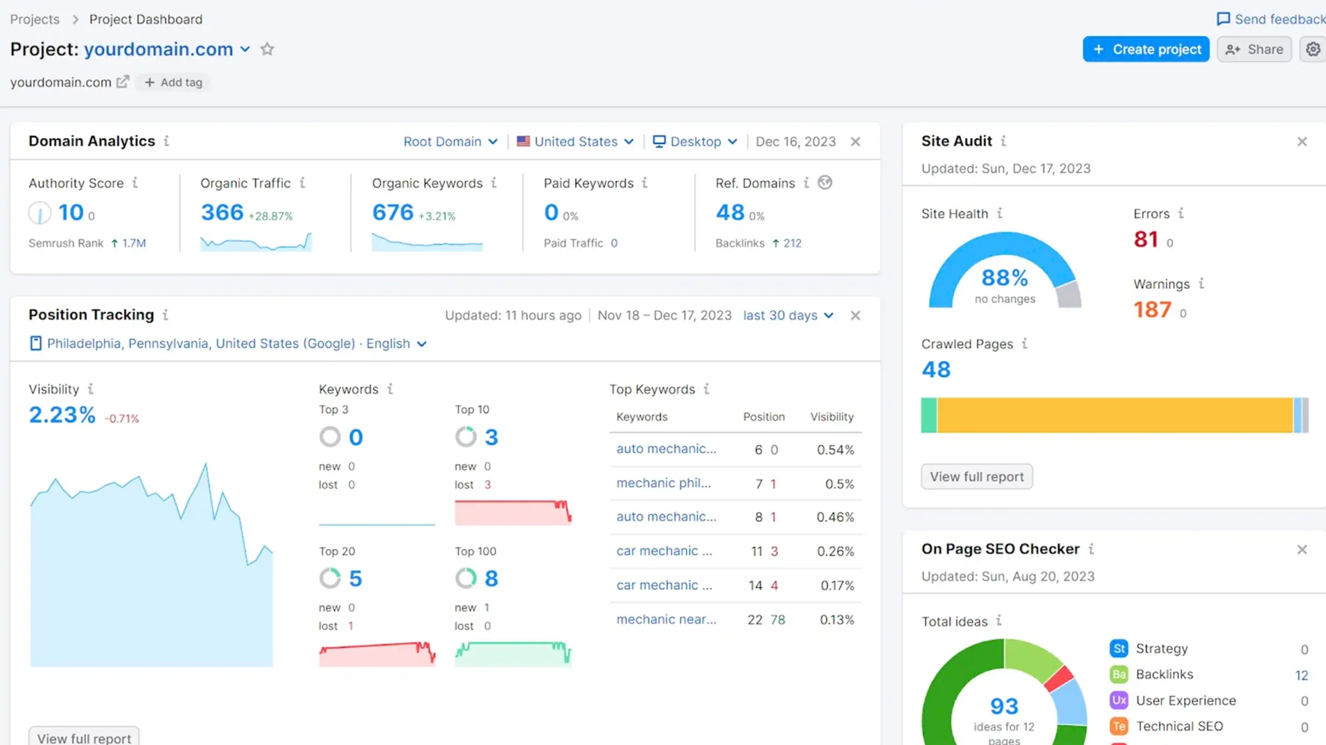Open the United States country dropdown
This screenshot has width=1326, height=745.
coord(575,142)
